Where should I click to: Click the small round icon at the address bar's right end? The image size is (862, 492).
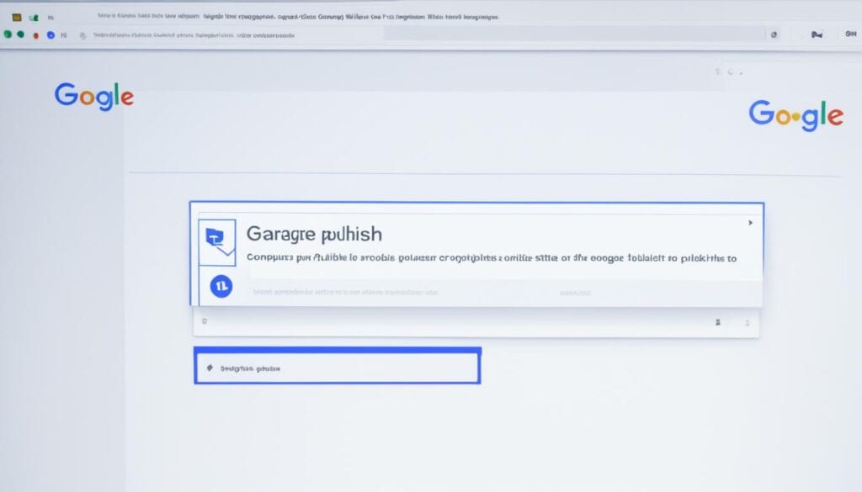[x=774, y=34]
